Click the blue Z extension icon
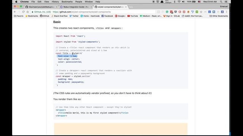 [222, 12]
